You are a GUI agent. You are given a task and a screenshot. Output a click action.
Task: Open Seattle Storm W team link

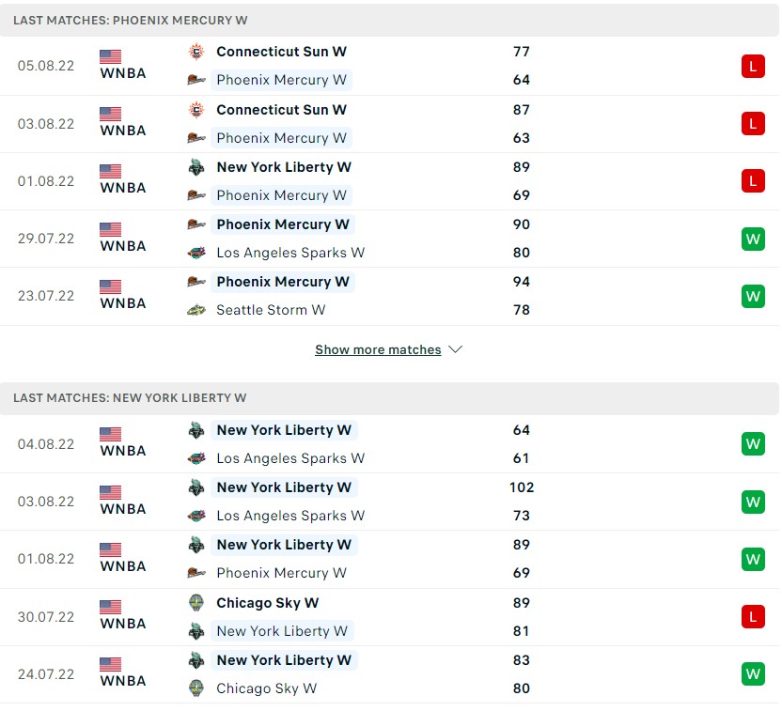point(271,310)
